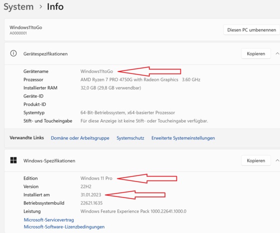
Task: Click the breadcrumb separator chevron after System
Action: point(40,7)
